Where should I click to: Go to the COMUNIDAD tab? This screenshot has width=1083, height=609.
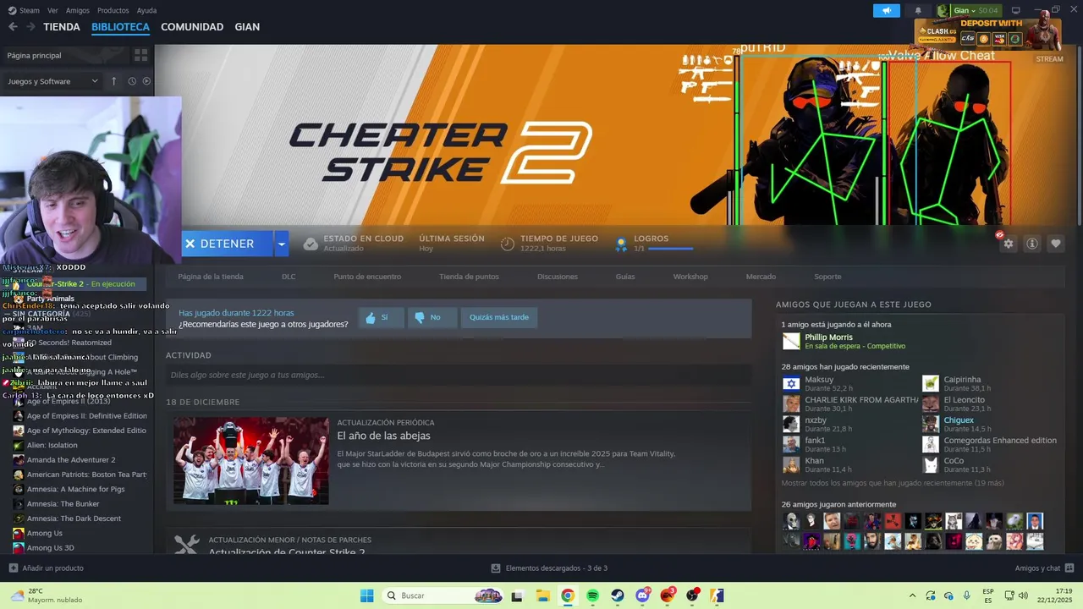(x=192, y=27)
